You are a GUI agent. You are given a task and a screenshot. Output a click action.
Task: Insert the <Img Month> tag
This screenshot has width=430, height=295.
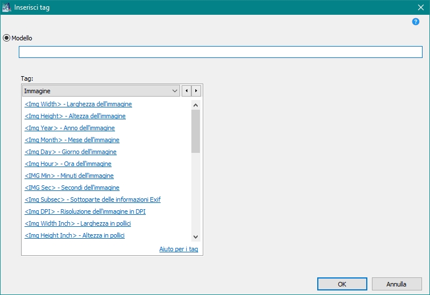pos(72,140)
